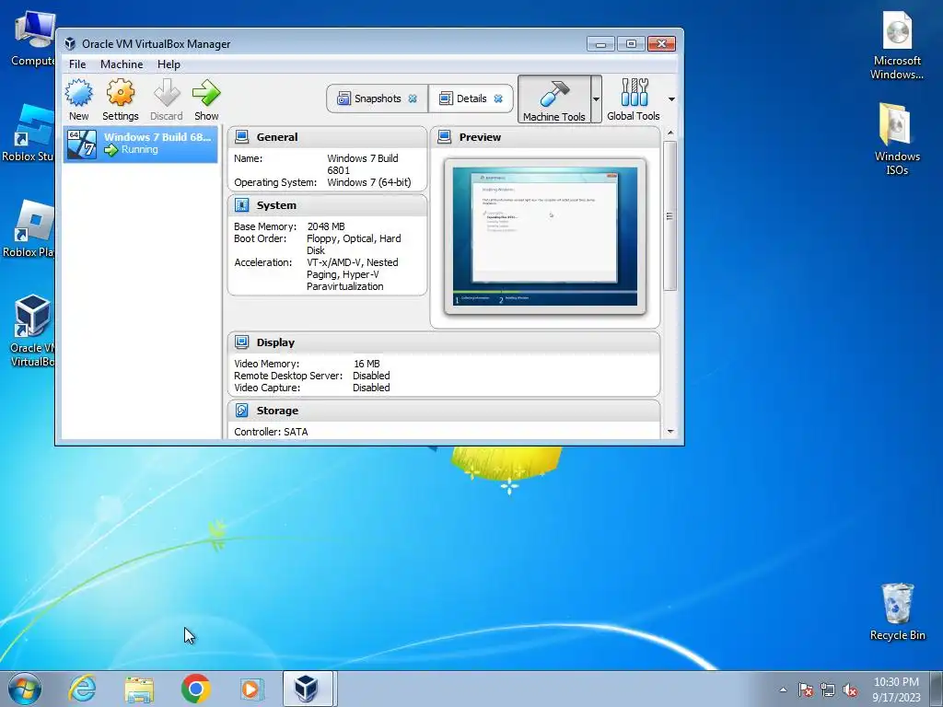Click the General section monitor icon

(x=242, y=137)
